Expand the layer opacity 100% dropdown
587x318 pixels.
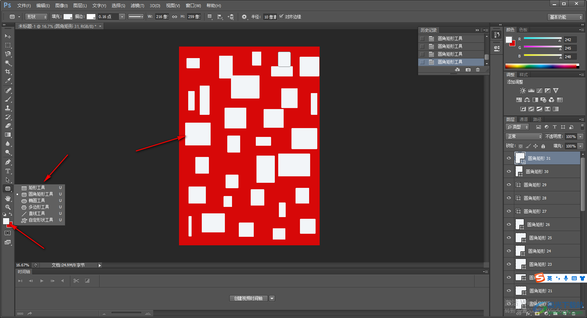tap(581, 136)
